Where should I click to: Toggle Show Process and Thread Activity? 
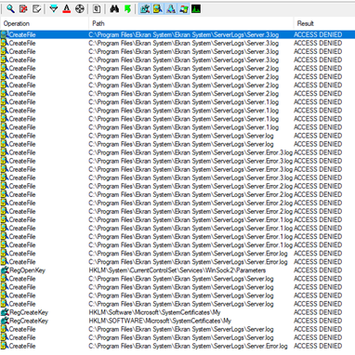[x=184, y=9]
